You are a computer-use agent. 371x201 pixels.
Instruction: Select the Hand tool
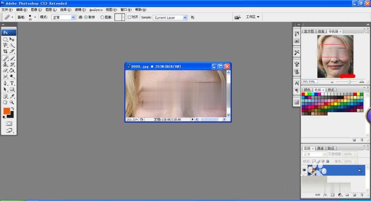(x=5, y=102)
